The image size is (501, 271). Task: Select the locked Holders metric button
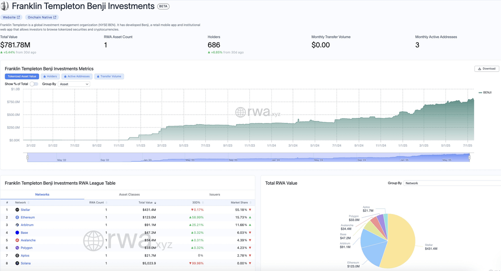tap(50, 76)
